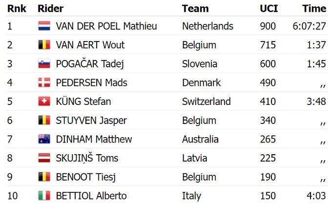Open the Australia team link

(200, 140)
